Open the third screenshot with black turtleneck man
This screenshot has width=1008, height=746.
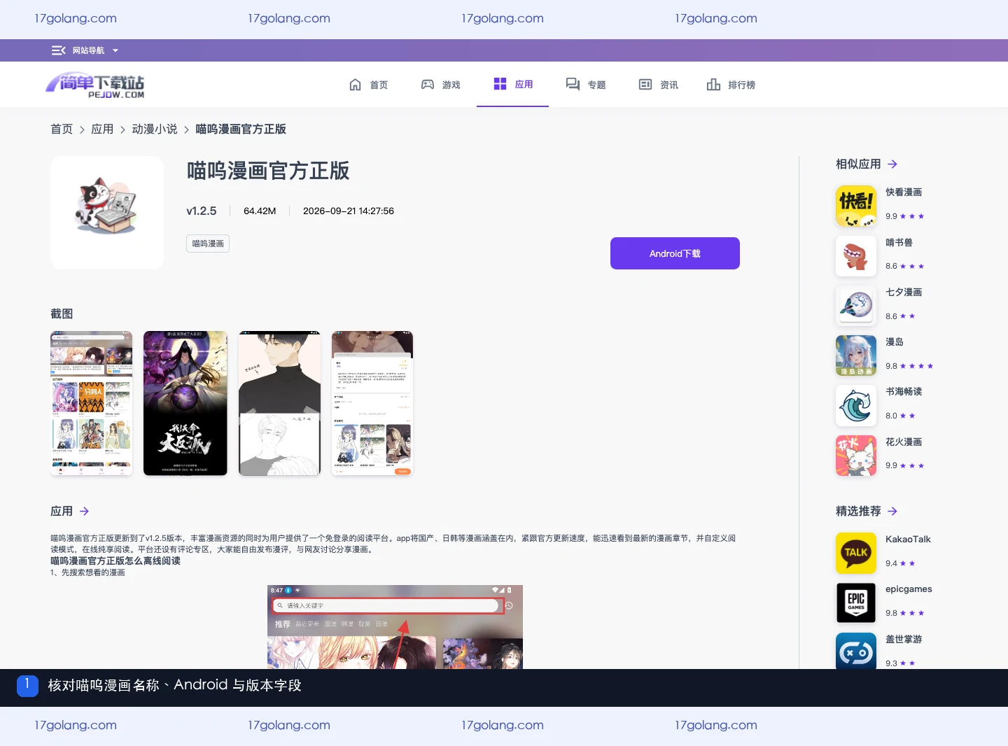tap(279, 404)
